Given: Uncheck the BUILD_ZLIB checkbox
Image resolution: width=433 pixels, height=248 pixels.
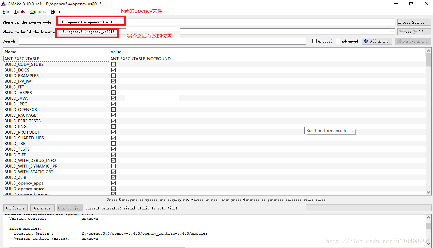Looking at the screenshot, I should click(x=113, y=177).
